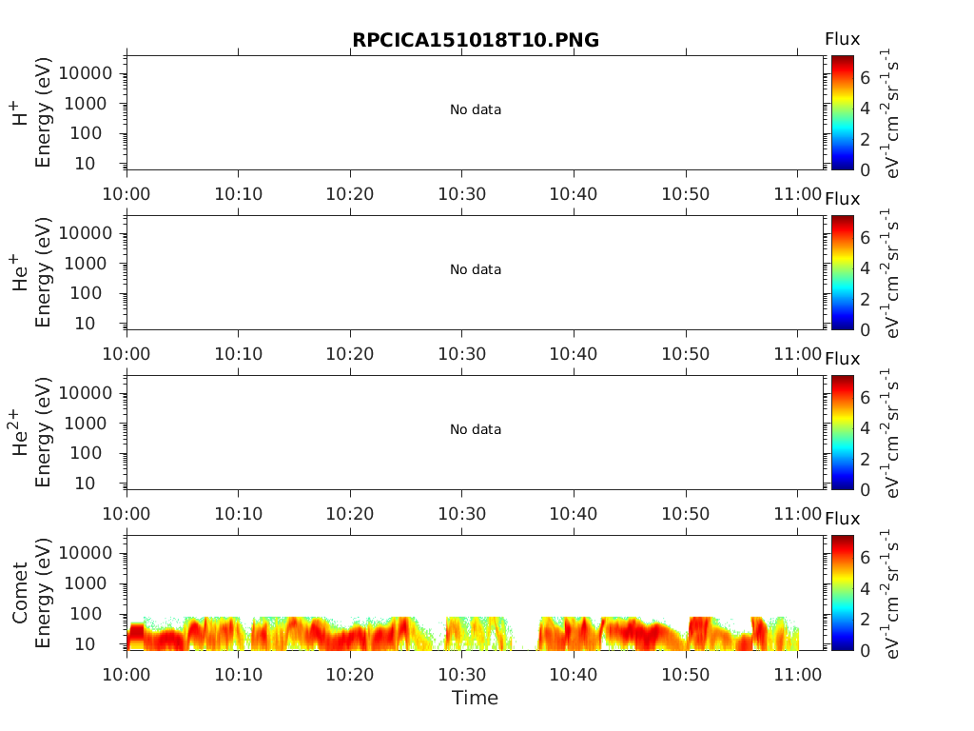Click the 100 energy tick in Comet panel
The width and height of the screenshot is (974, 731).
tap(86, 614)
